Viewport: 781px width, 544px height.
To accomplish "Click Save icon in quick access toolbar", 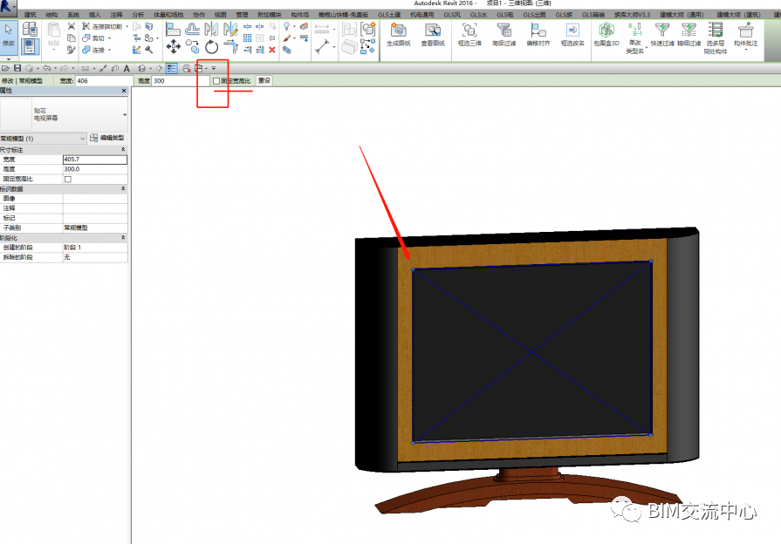I will pos(17,68).
